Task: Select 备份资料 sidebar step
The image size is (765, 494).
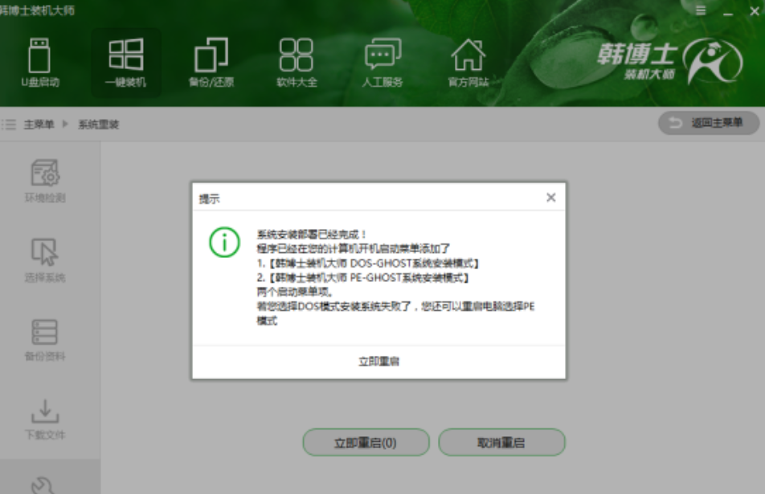Action: point(45,340)
